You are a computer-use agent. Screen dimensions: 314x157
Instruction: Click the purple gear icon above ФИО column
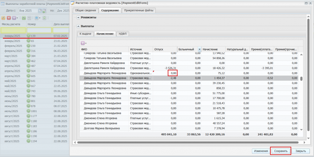point(83,43)
